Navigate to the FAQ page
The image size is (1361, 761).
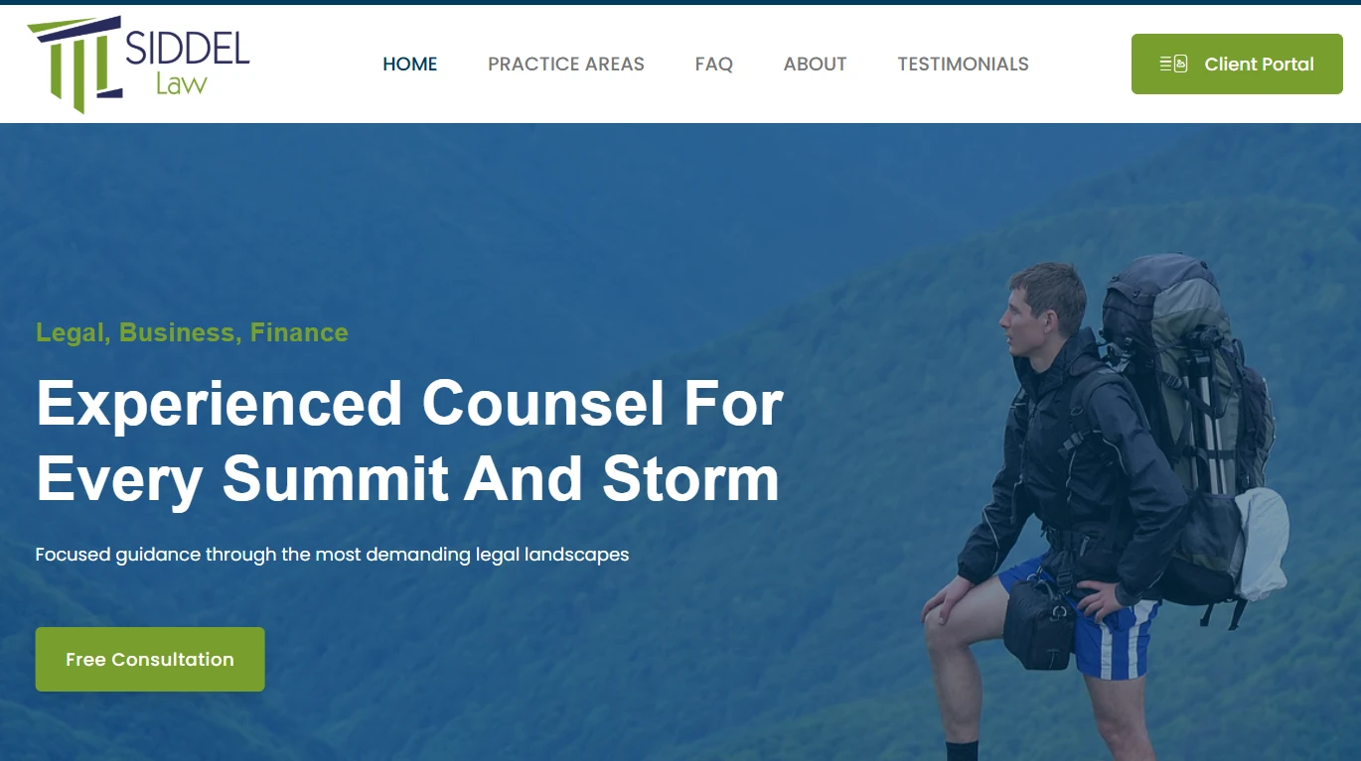pyautogui.click(x=714, y=64)
